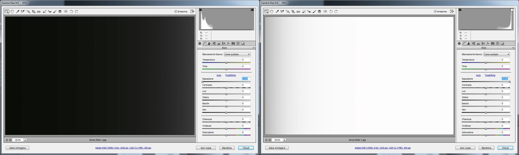Open zoom level dropdown in left window
The height and width of the screenshot is (155, 519).
(25, 140)
